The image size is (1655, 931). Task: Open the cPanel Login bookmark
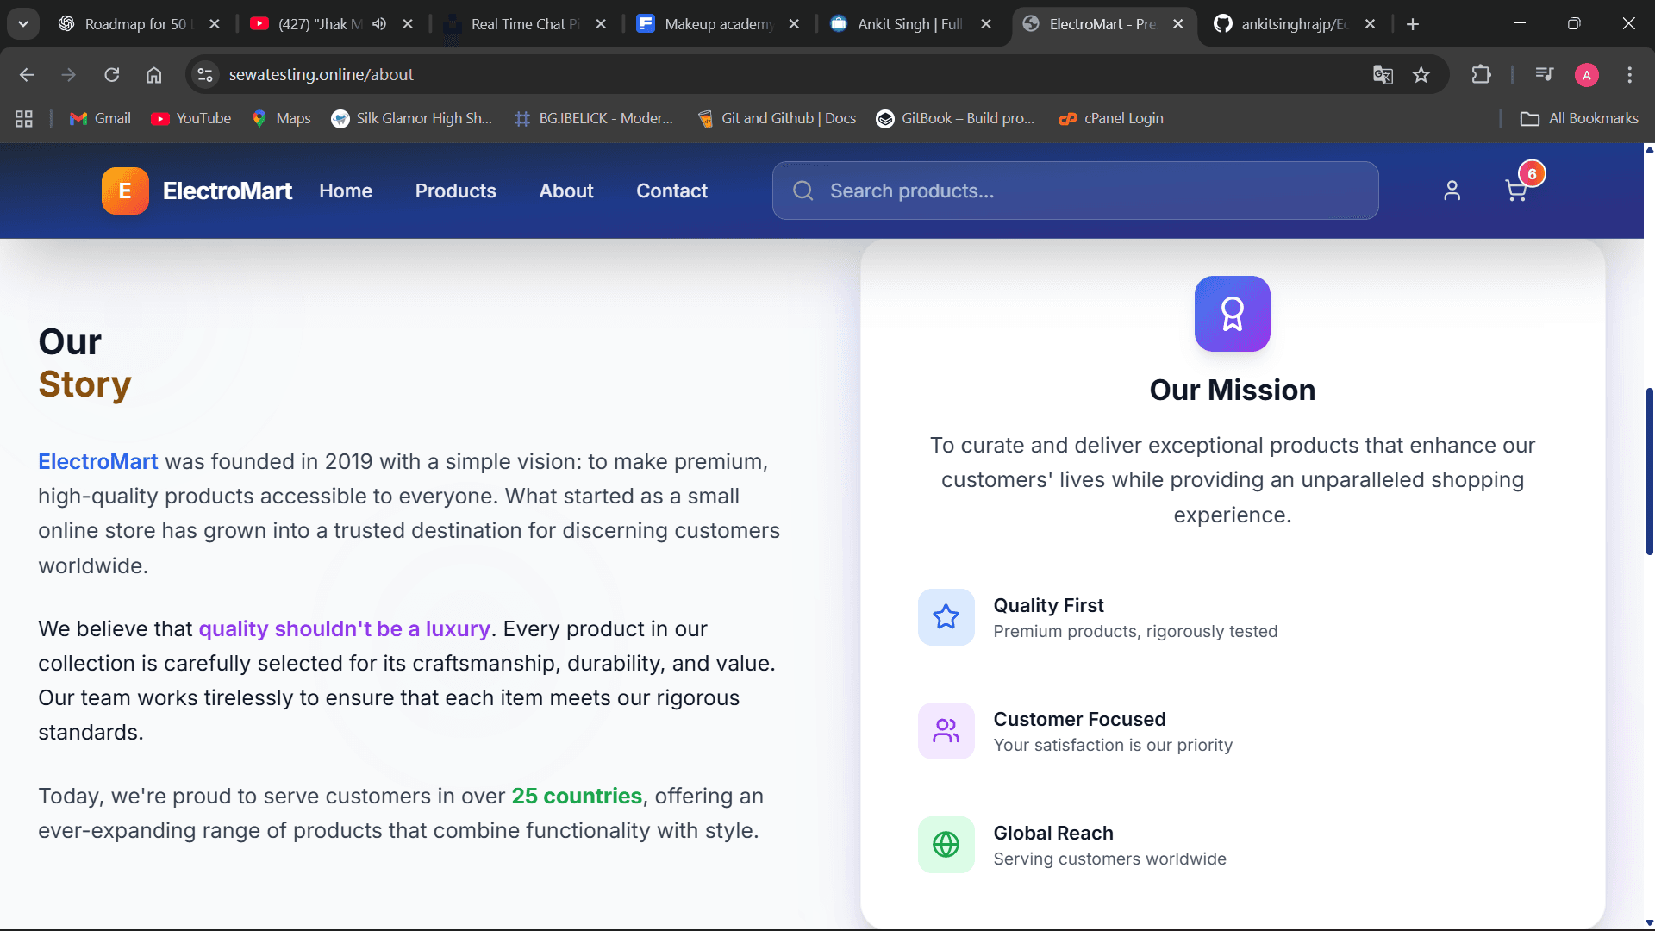coord(1111,118)
